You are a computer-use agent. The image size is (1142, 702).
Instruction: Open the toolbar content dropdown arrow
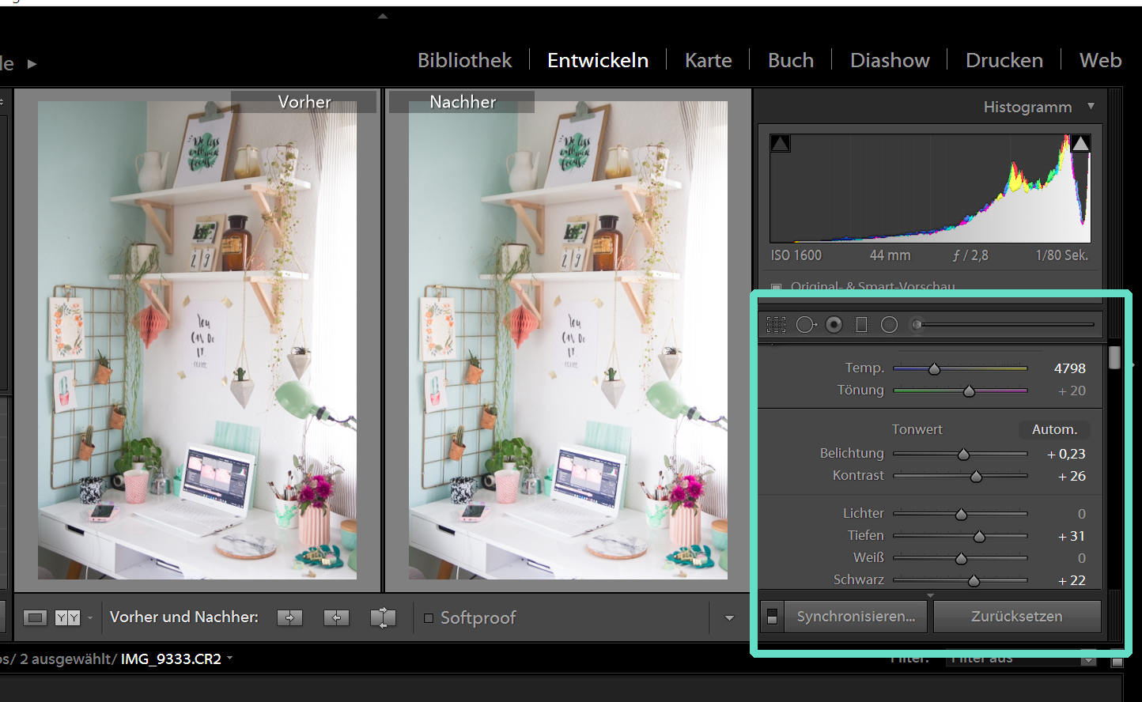coord(729,618)
